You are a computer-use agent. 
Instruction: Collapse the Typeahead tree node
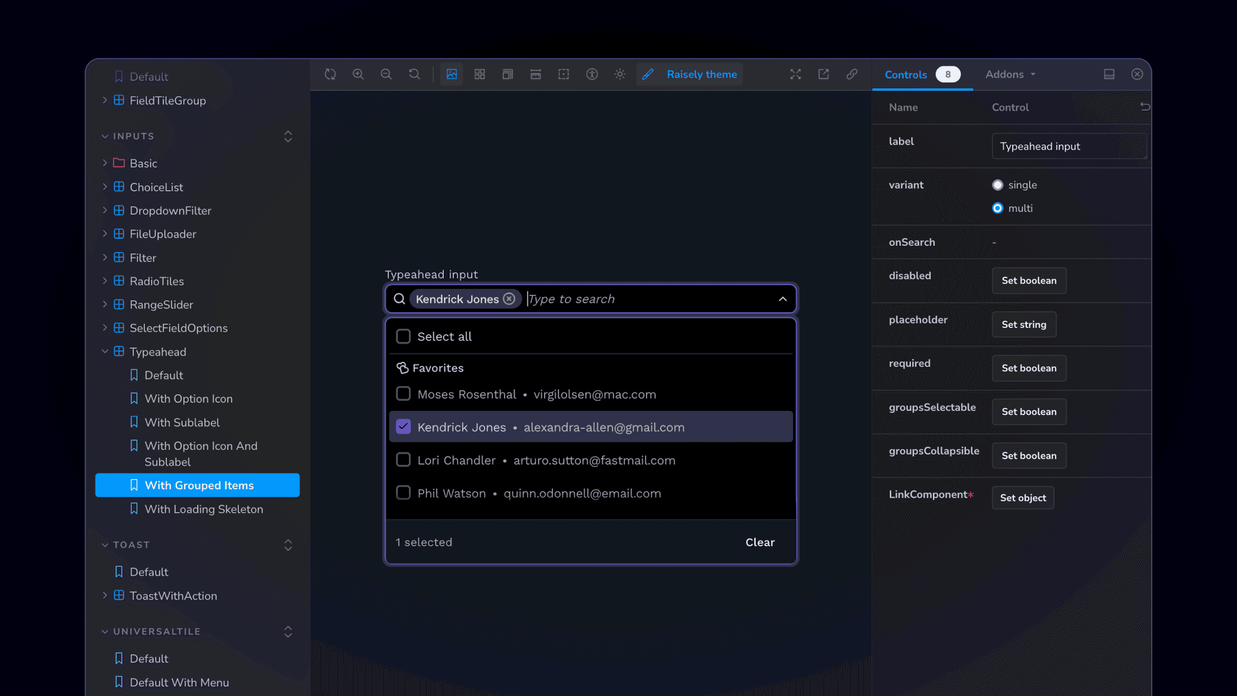coord(104,352)
